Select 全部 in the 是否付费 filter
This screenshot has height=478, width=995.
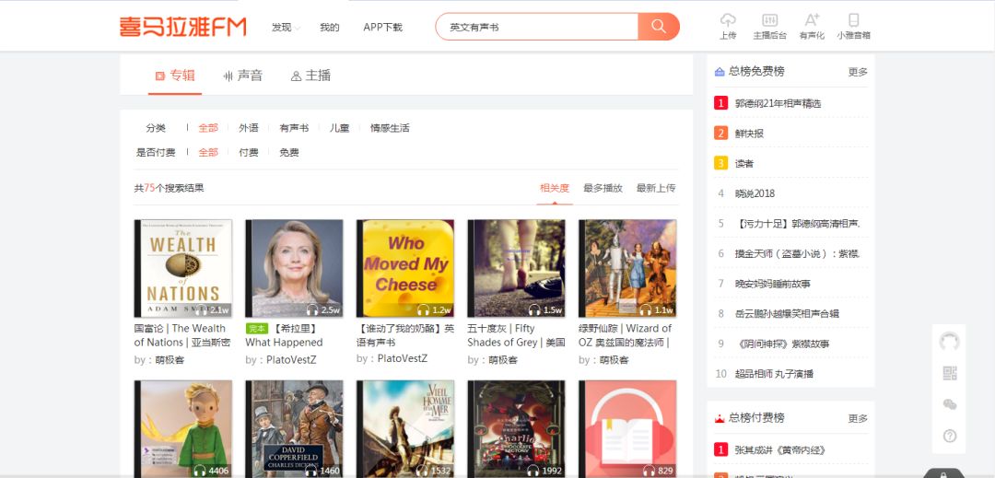coord(208,152)
